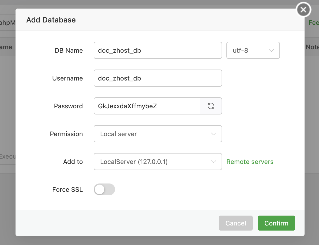319x245 pixels.
Task: Click the DB Name input field
Action: (x=158, y=50)
